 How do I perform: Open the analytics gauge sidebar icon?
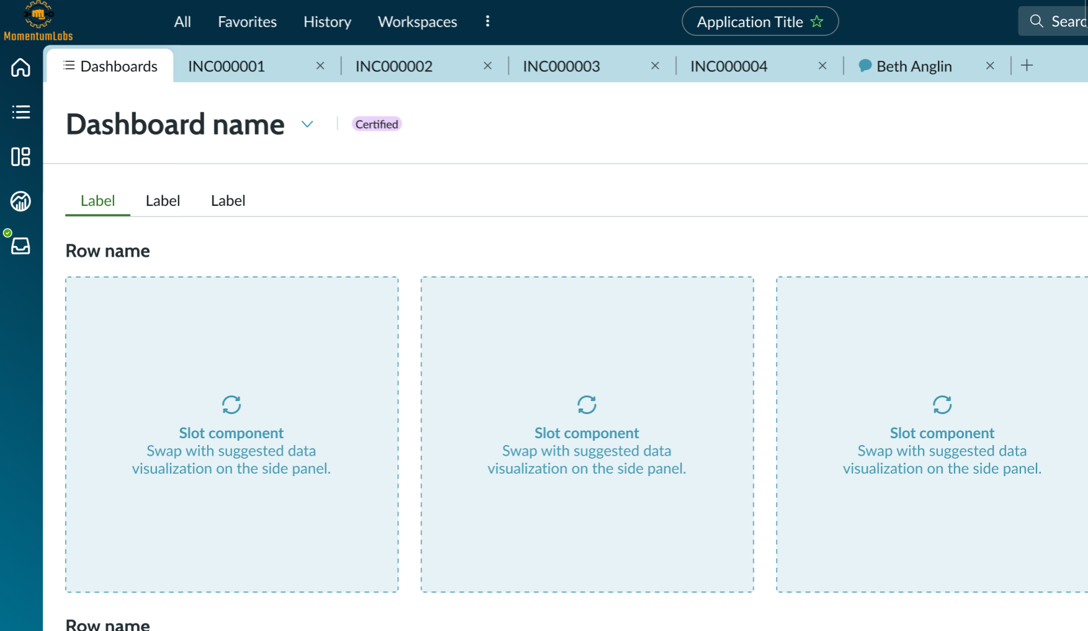(20, 201)
